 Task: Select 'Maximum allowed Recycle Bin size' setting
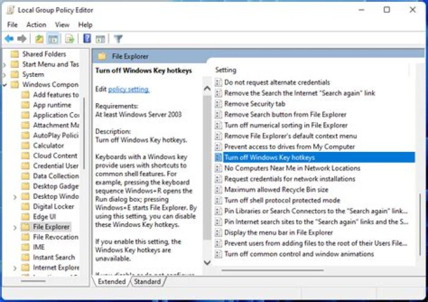pyautogui.click(x=276, y=189)
